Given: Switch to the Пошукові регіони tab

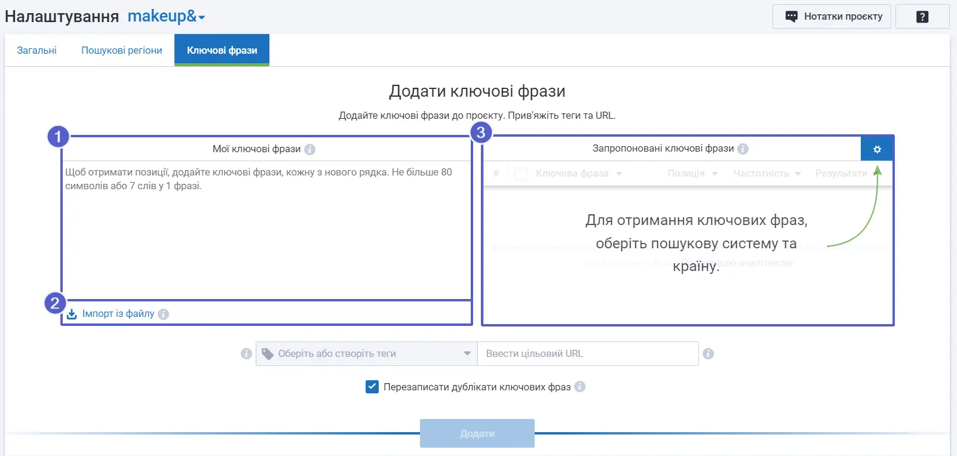Looking at the screenshot, I should pos(122,50).
